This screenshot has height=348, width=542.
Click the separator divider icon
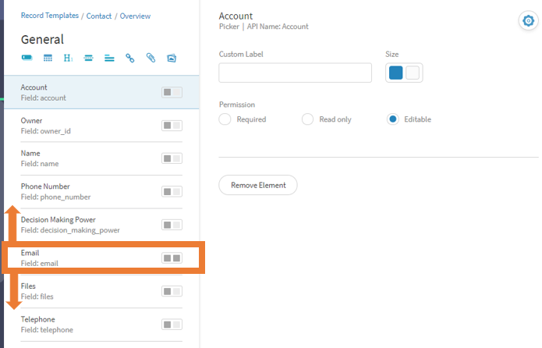[x=88, y=58]
